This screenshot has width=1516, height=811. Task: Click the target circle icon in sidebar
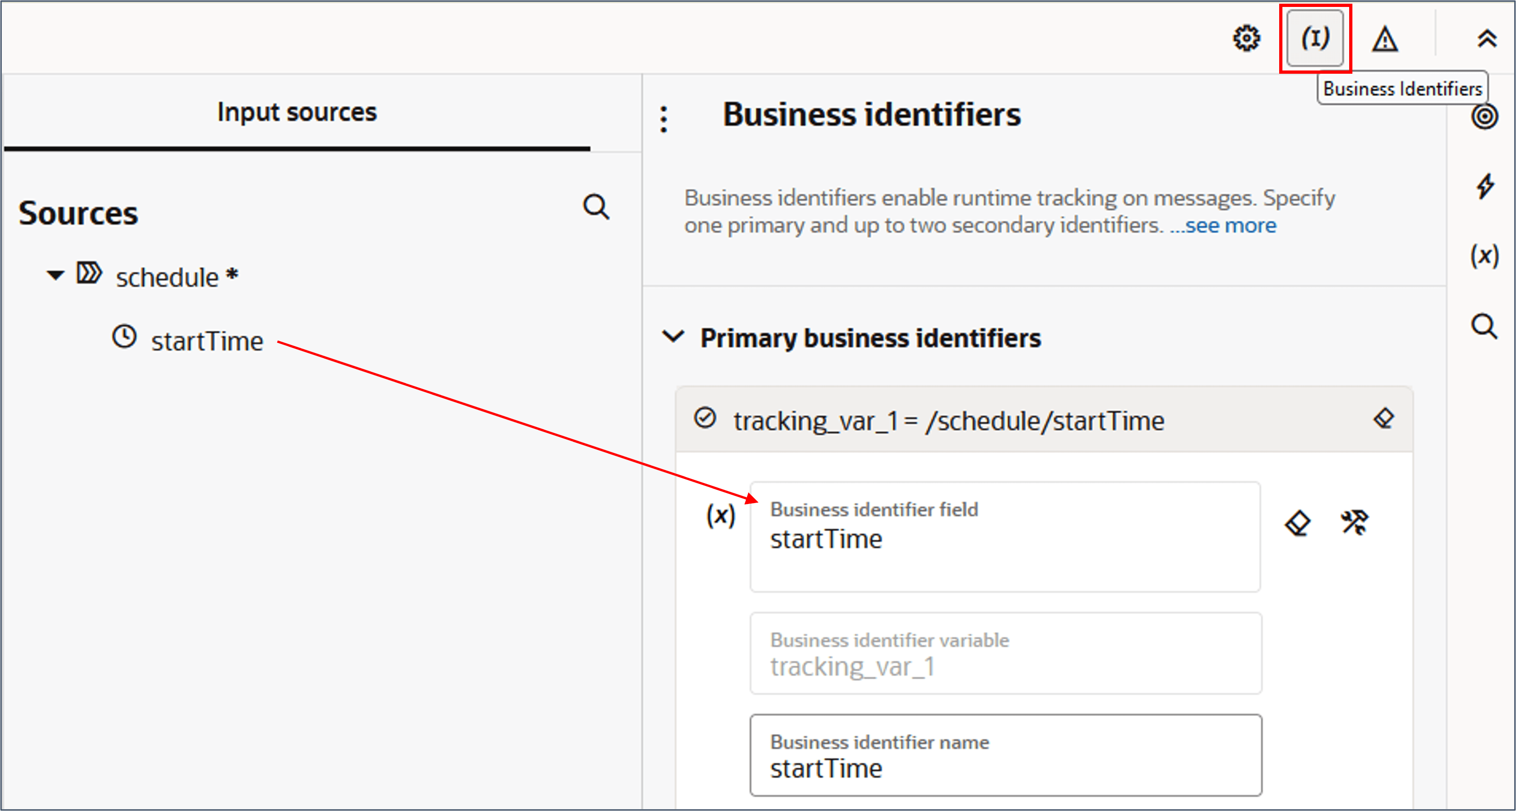click(x=1484, y=116)
